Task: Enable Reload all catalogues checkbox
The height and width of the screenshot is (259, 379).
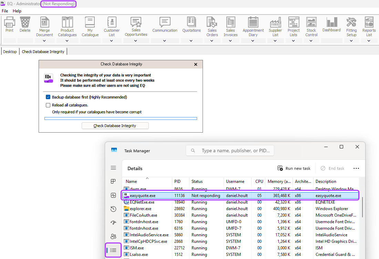Action: tap(48, 105)
